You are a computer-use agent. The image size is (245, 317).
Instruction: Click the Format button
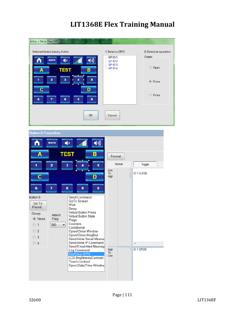(x=116, y=156)
